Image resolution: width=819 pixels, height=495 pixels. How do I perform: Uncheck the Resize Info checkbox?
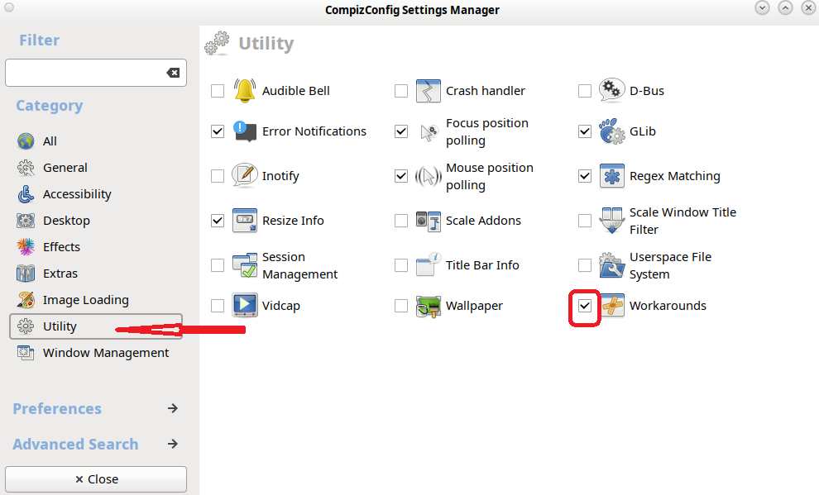[218, 221]
